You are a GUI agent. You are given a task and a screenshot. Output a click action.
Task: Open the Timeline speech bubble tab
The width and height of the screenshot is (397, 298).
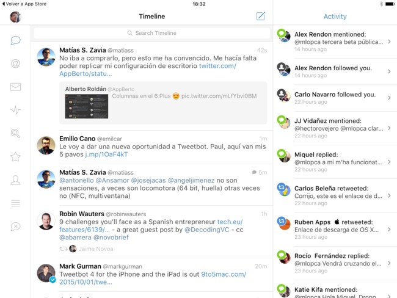[x=15, y=40]
